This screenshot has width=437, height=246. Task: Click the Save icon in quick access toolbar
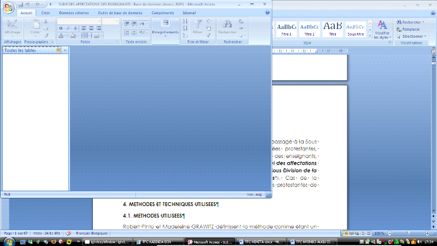21,4
